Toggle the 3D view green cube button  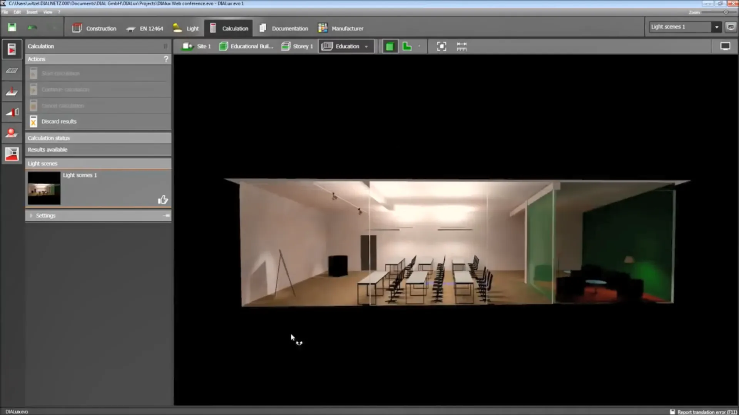(x=390, y=46)
